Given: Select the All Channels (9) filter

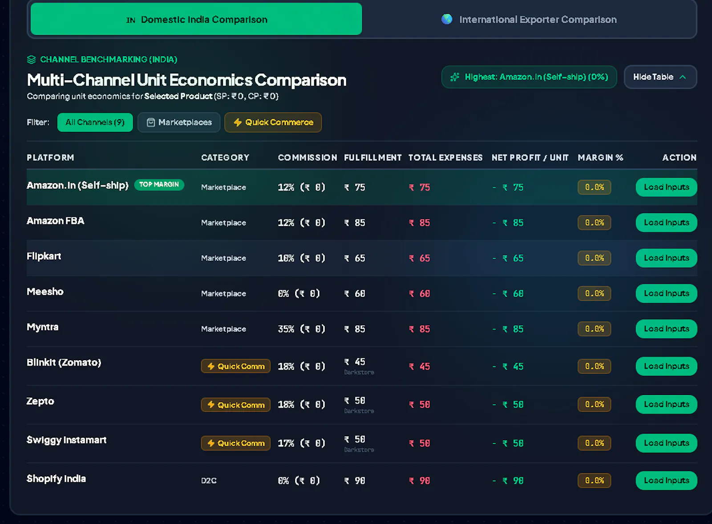Looking at the screenshot, I should [95, 122].
